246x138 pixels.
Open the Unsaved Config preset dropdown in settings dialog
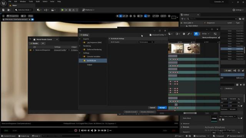pos(158,35)
